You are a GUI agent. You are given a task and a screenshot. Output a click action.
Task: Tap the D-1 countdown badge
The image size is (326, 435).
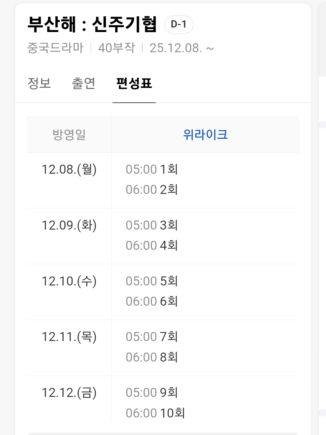tap(179, 24)
